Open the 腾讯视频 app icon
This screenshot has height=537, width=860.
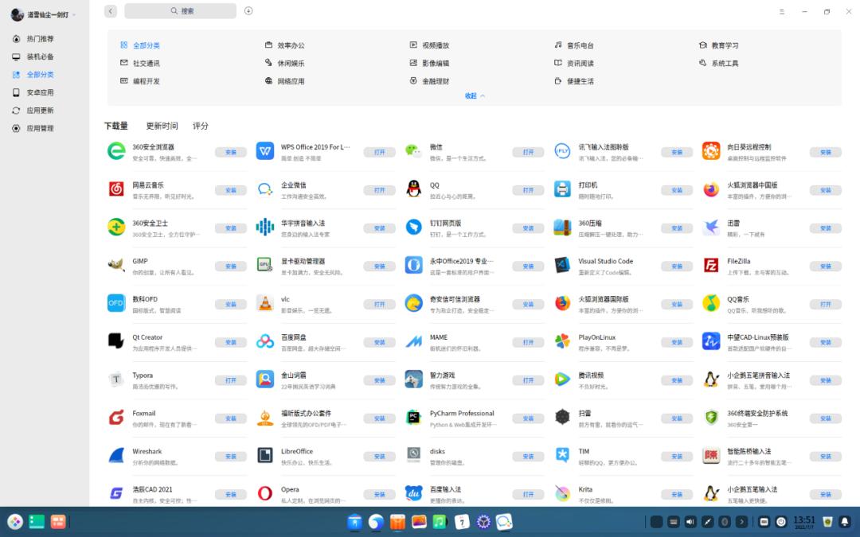(563, 379)
